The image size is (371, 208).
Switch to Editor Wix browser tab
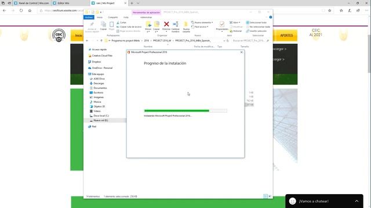tap(63, 3)
